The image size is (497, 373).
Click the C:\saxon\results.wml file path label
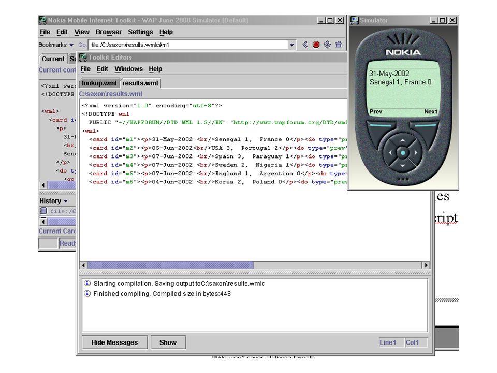[x=111, y=94]
